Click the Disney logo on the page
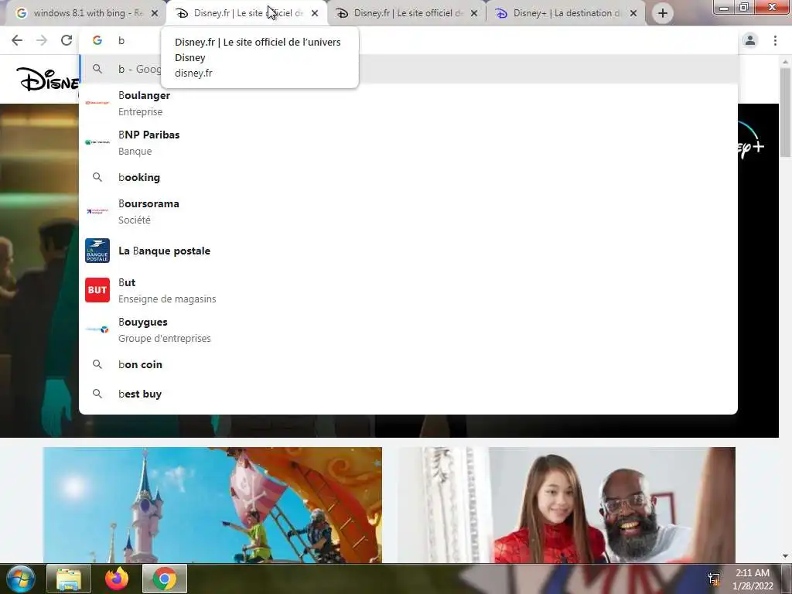Screen dimensions: 792x594 coord(47,80)
